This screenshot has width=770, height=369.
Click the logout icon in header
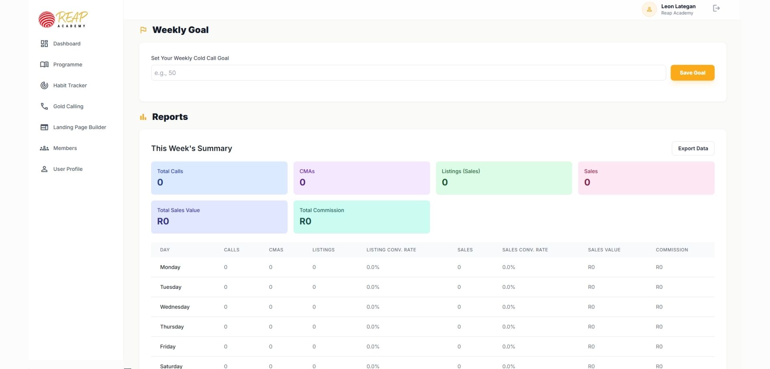tap(716, 8)
